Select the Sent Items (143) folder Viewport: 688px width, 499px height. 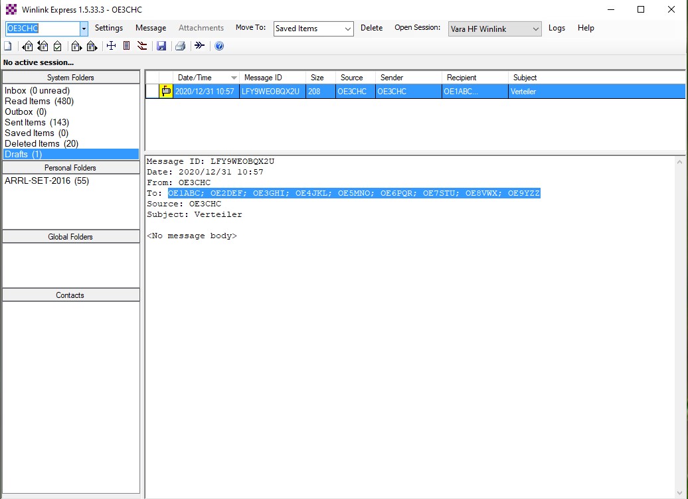(x=37, y=122)
